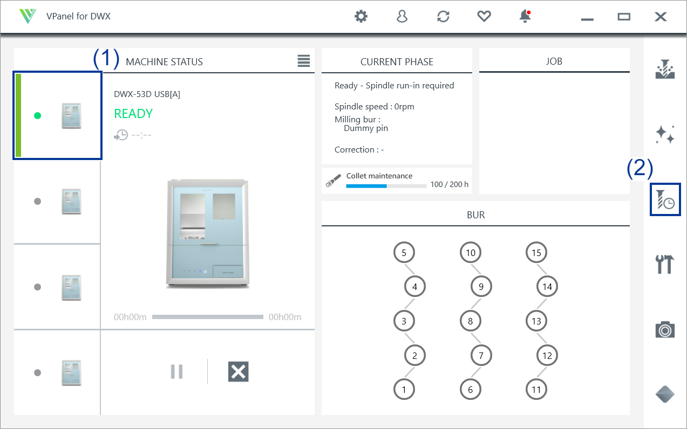The height and width of the screenshot is (429, 687).
Task: Open the Machine Status list menu icon
Action: point(304,61)
